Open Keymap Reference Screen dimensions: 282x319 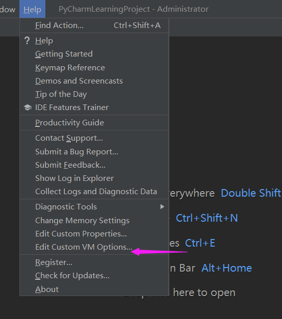[x=94, y=68]
